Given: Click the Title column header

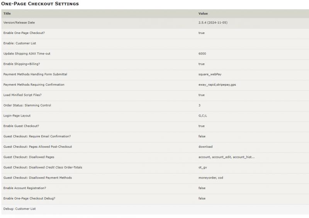Looking at the screenshot, I should point(7,14).
